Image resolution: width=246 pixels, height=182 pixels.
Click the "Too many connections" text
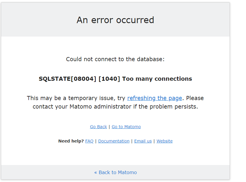(157, 79)
